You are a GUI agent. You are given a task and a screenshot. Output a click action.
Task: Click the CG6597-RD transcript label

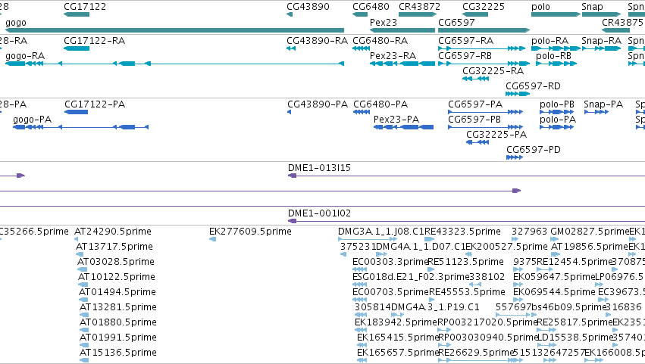point(533,86)
